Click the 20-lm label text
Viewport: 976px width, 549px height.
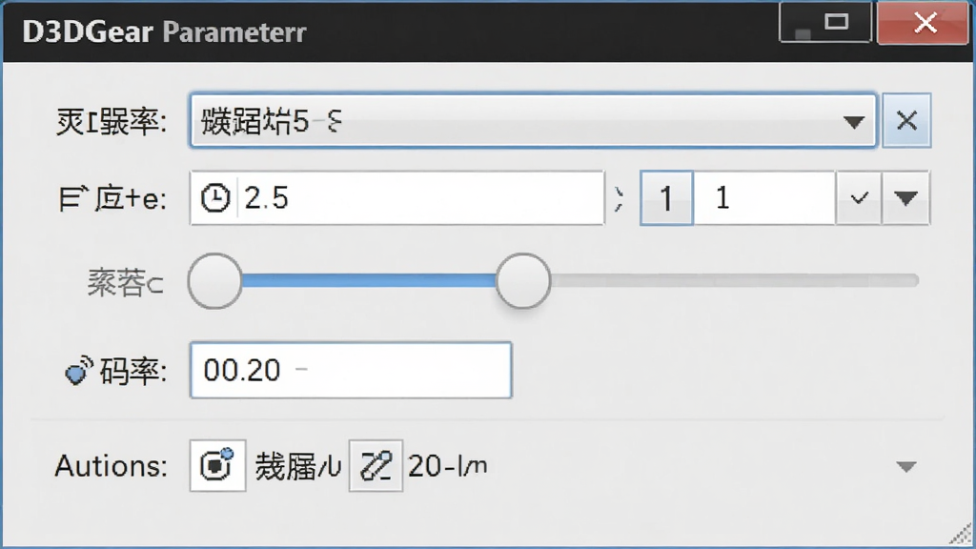coord(447,466)
